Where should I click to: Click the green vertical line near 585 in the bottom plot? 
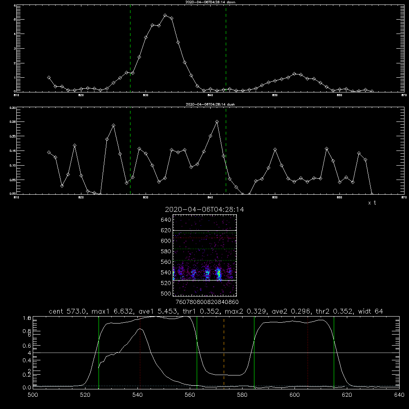click(254, 352)
